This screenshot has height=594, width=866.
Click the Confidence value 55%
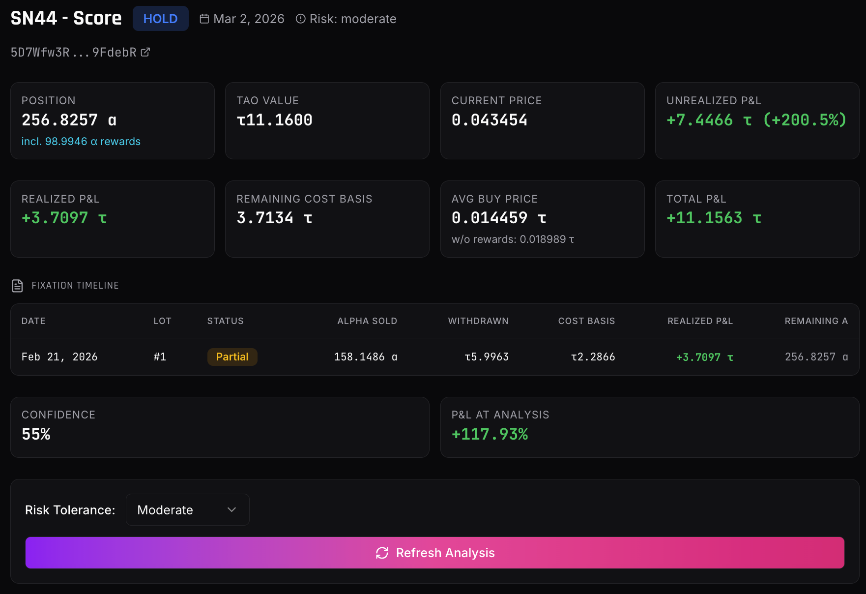36,434
